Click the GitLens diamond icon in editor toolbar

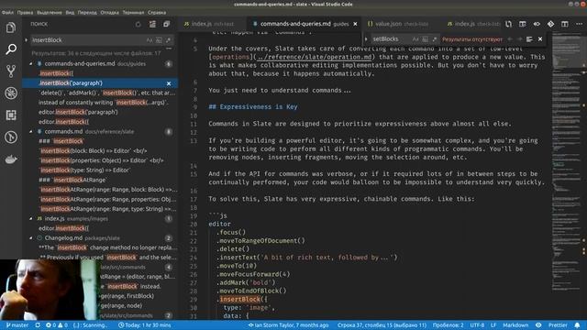pyautogui.click(x=550, y=24)
